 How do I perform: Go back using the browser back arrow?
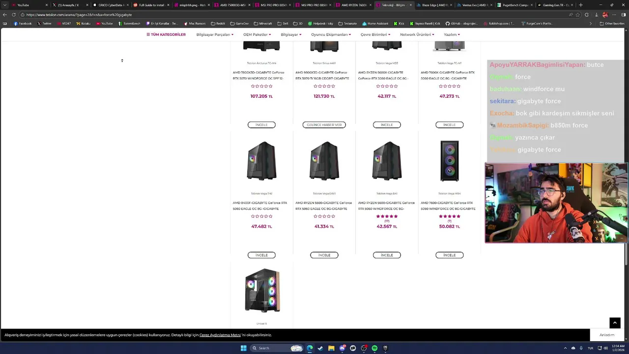pyautogui.click(x=5, y=15)
